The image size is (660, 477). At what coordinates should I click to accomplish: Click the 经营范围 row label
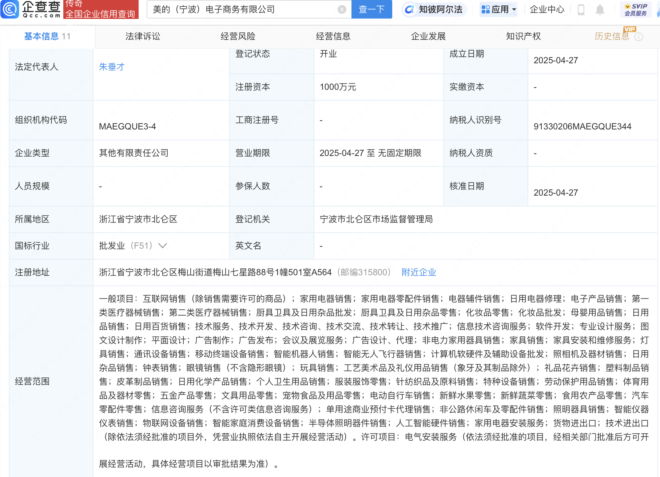(x=32, y=381)
